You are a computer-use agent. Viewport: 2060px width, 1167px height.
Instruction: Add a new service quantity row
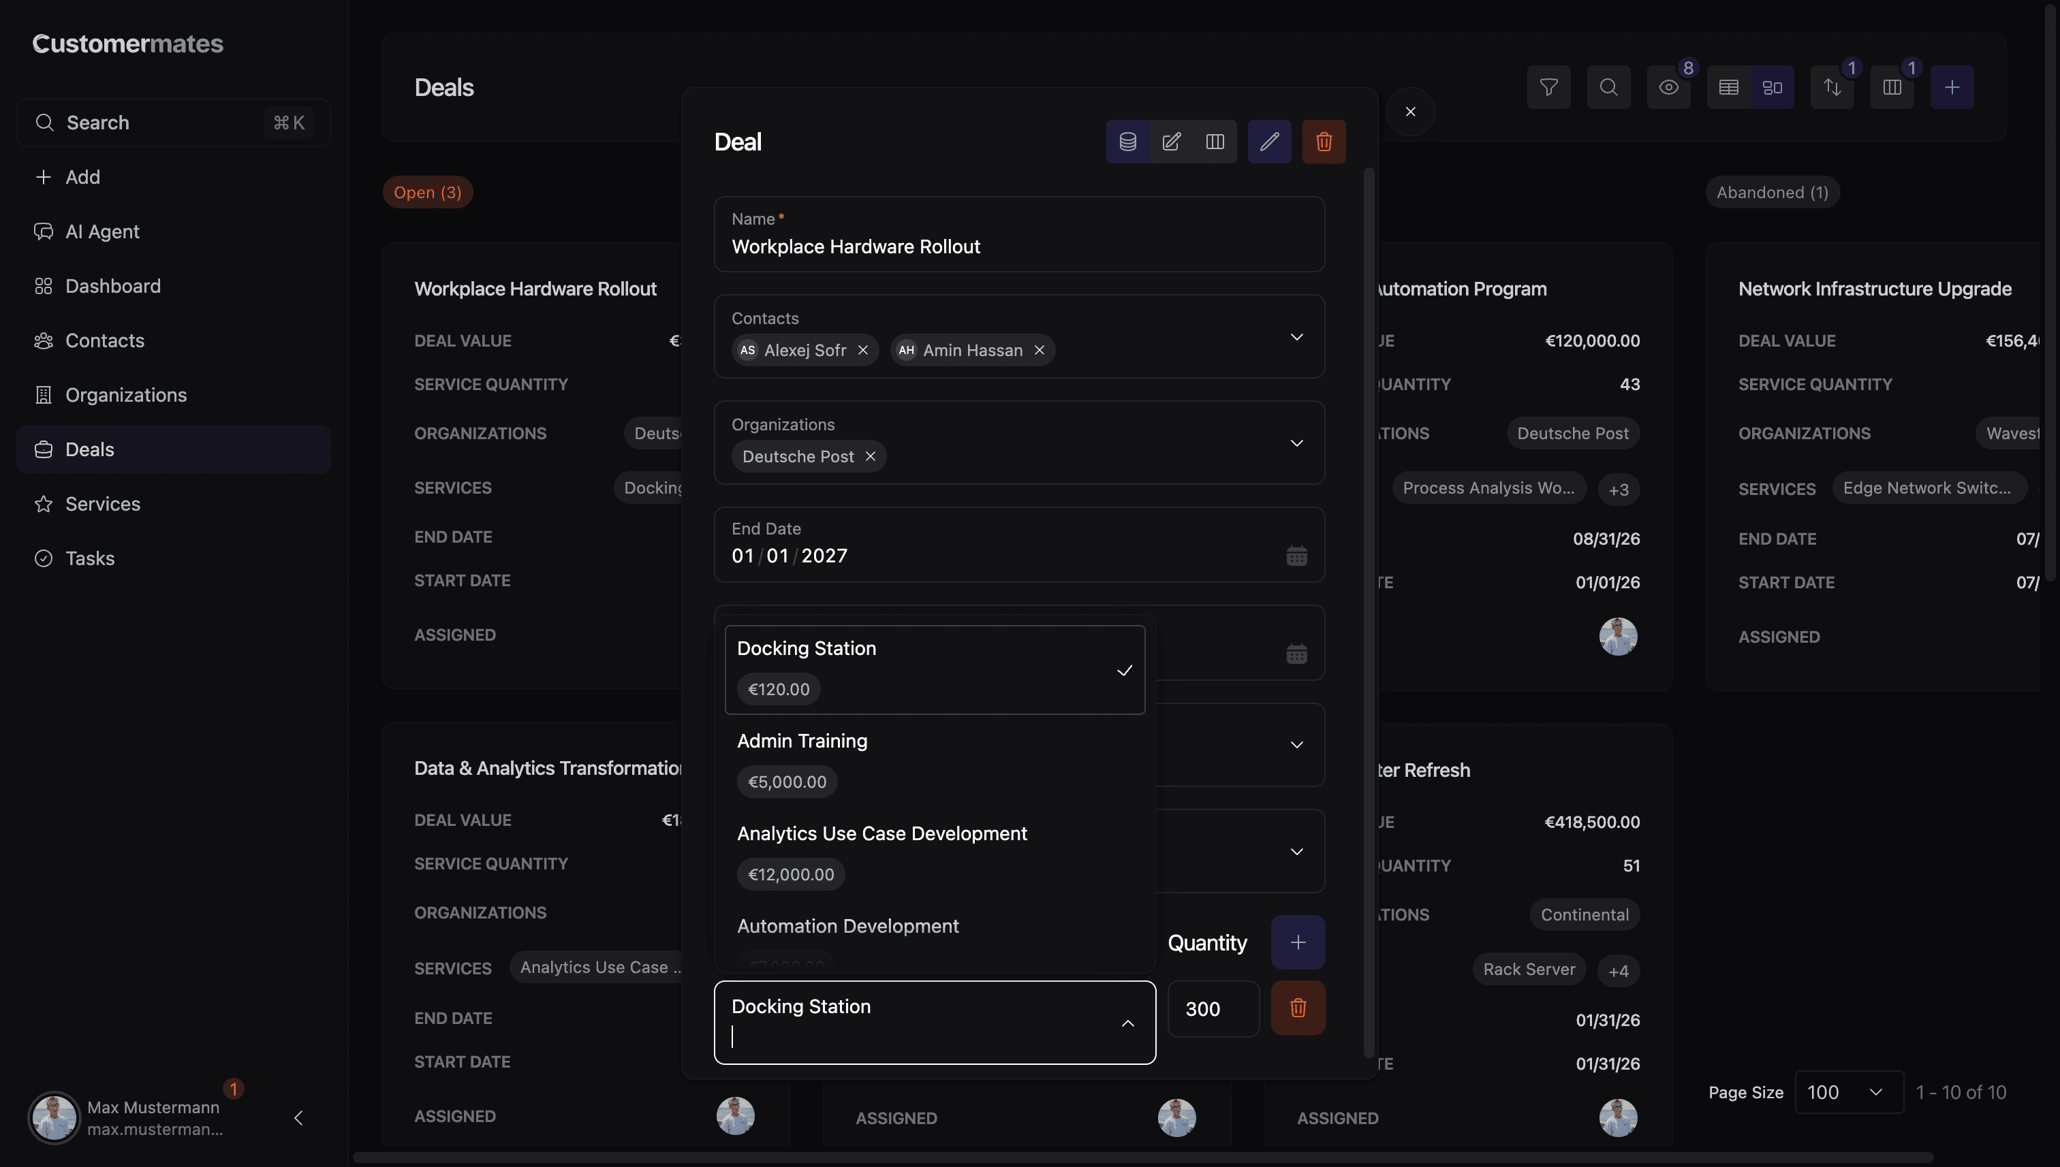pyautogui.click(x=1298, y=942)
